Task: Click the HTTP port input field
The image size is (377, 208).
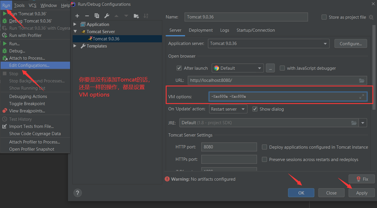Action: click(229, 147)
